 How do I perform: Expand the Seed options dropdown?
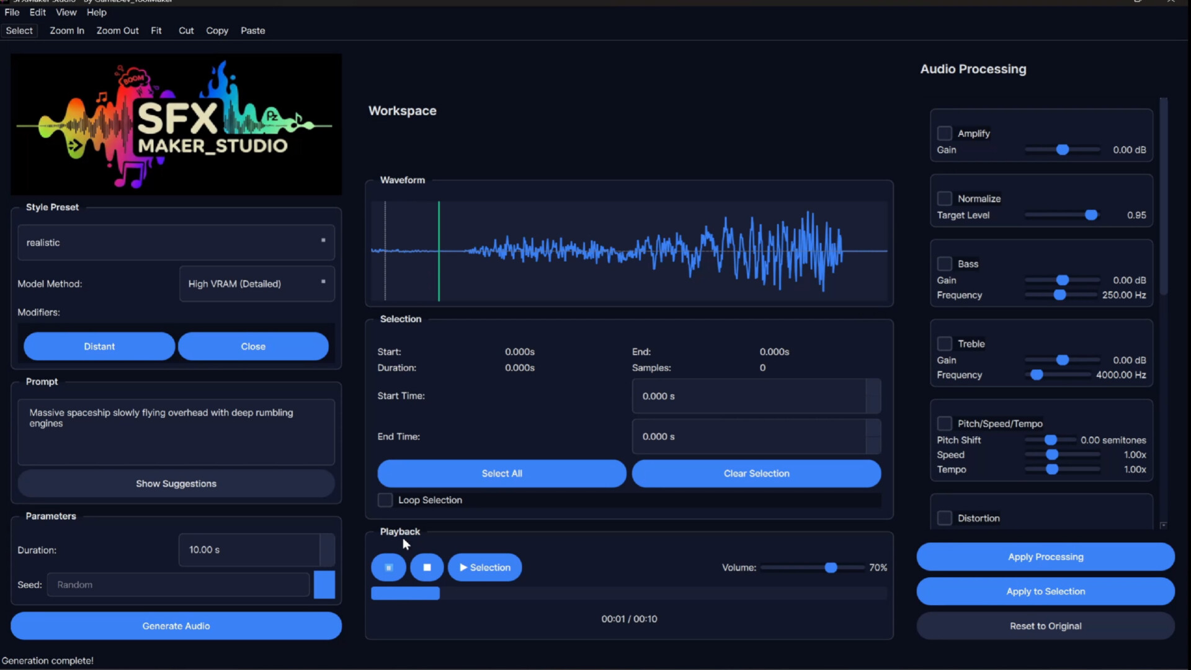(324, 584)
